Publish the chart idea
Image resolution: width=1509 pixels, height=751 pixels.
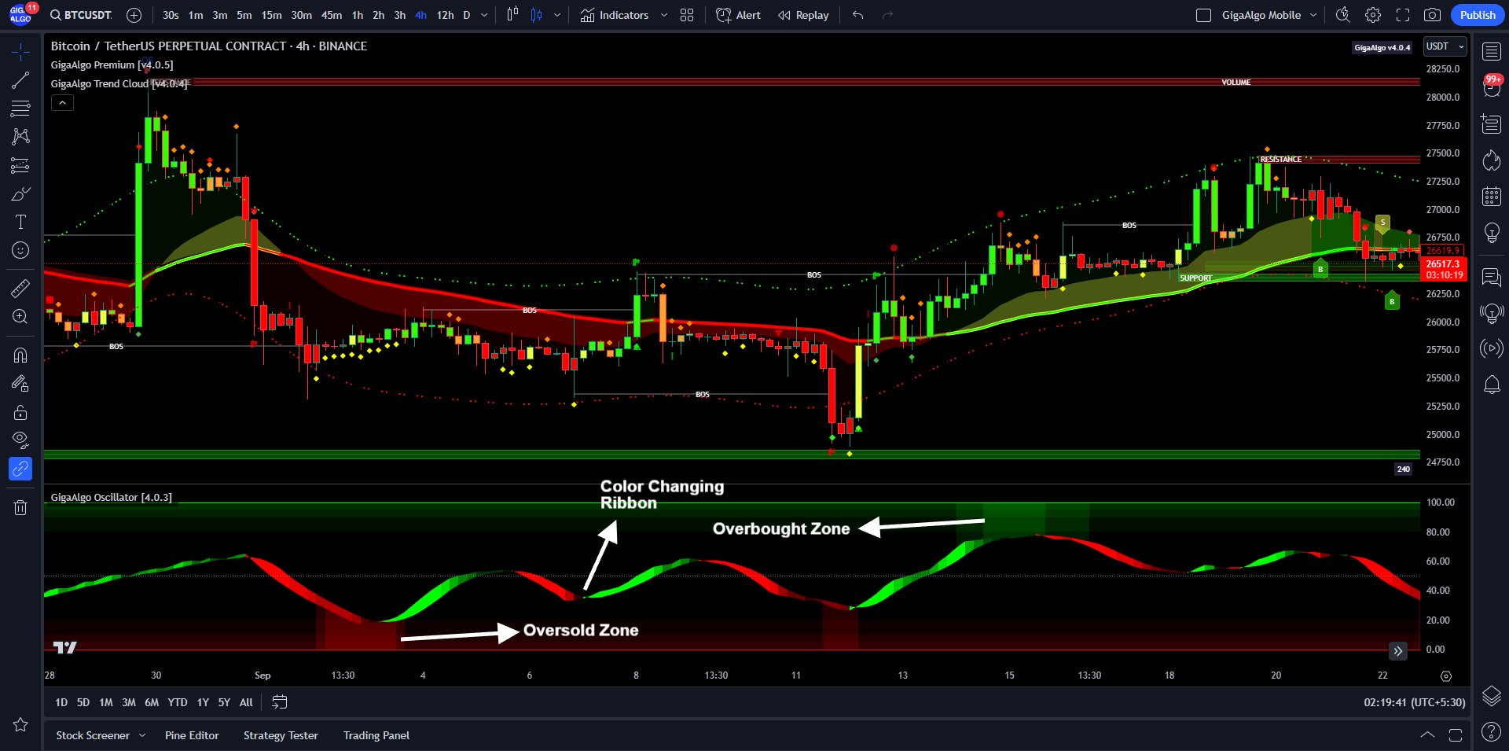coord(1478,15)
